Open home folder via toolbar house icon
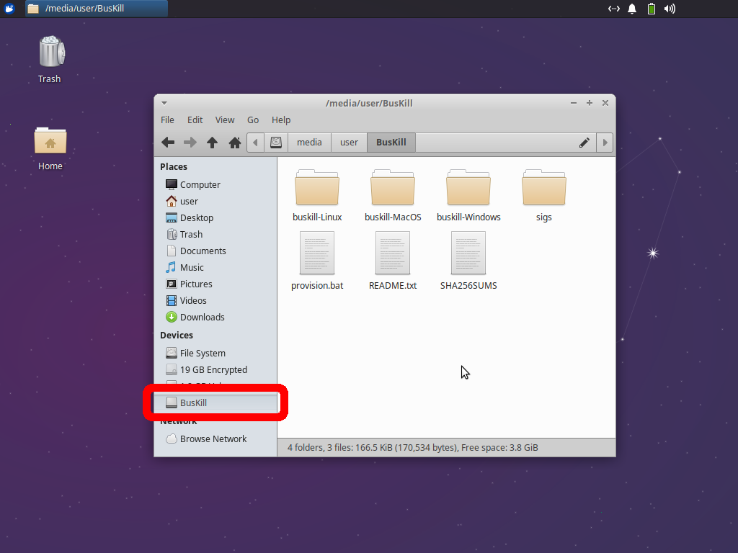Viewport: 738px width, 553px height. [x=235, y=143]
